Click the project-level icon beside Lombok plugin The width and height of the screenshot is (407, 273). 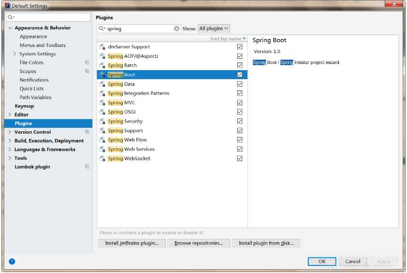click(x=87, y=167)
